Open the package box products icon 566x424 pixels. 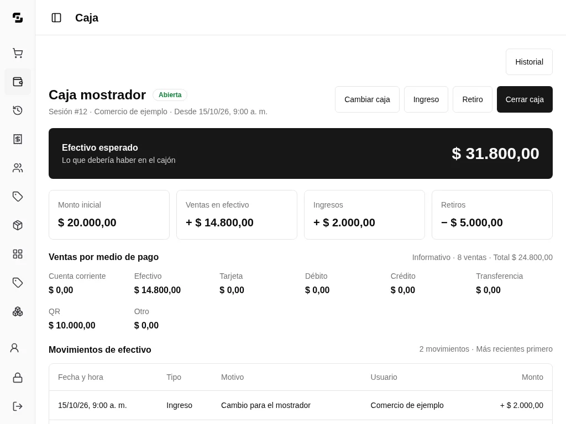tap(18, 225)
